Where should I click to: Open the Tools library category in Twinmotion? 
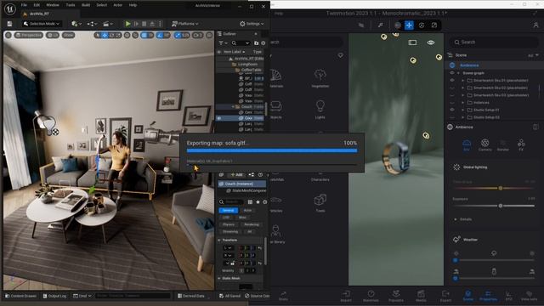[320, 203]
